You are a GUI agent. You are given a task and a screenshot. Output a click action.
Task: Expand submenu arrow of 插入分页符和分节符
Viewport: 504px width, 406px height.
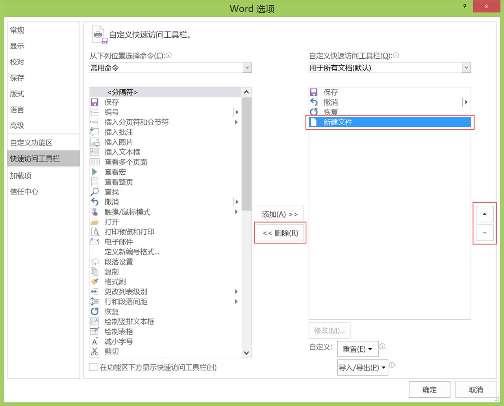236,122
